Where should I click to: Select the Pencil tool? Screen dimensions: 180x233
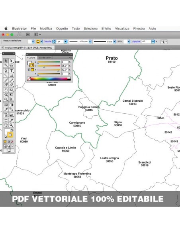click(x=11, y=80)
